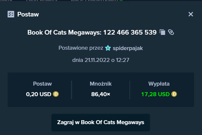Click the Postaw column label in stats panel
Image resolution: width=202 pixels, height=135 pixels.
pos(42,84)
